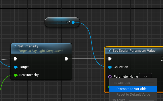Click function icon on Set Intensity node
The image size is (163, 101).
15,46
